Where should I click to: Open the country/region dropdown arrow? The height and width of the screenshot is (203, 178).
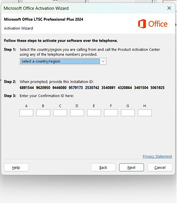[103, 61]
